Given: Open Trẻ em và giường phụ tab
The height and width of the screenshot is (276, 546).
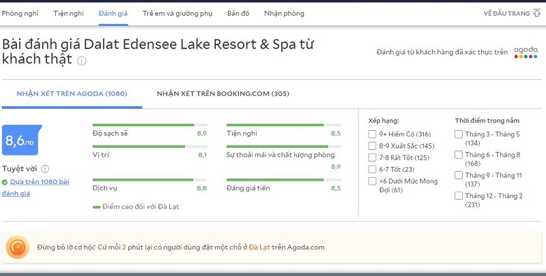Looking at the screenshot, I should click(x=177, y=14).
